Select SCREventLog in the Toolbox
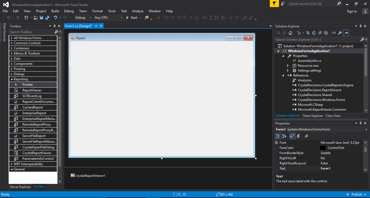Viewport: 370px width, 198px height. pos(33,96)
